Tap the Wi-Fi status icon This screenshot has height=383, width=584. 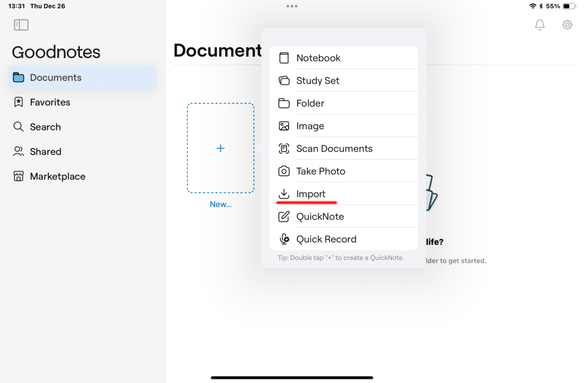coord(533,6)
